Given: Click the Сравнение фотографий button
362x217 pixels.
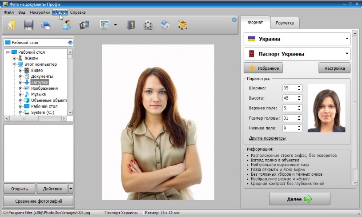Looking at the screenshot, I should pos(39,201).
